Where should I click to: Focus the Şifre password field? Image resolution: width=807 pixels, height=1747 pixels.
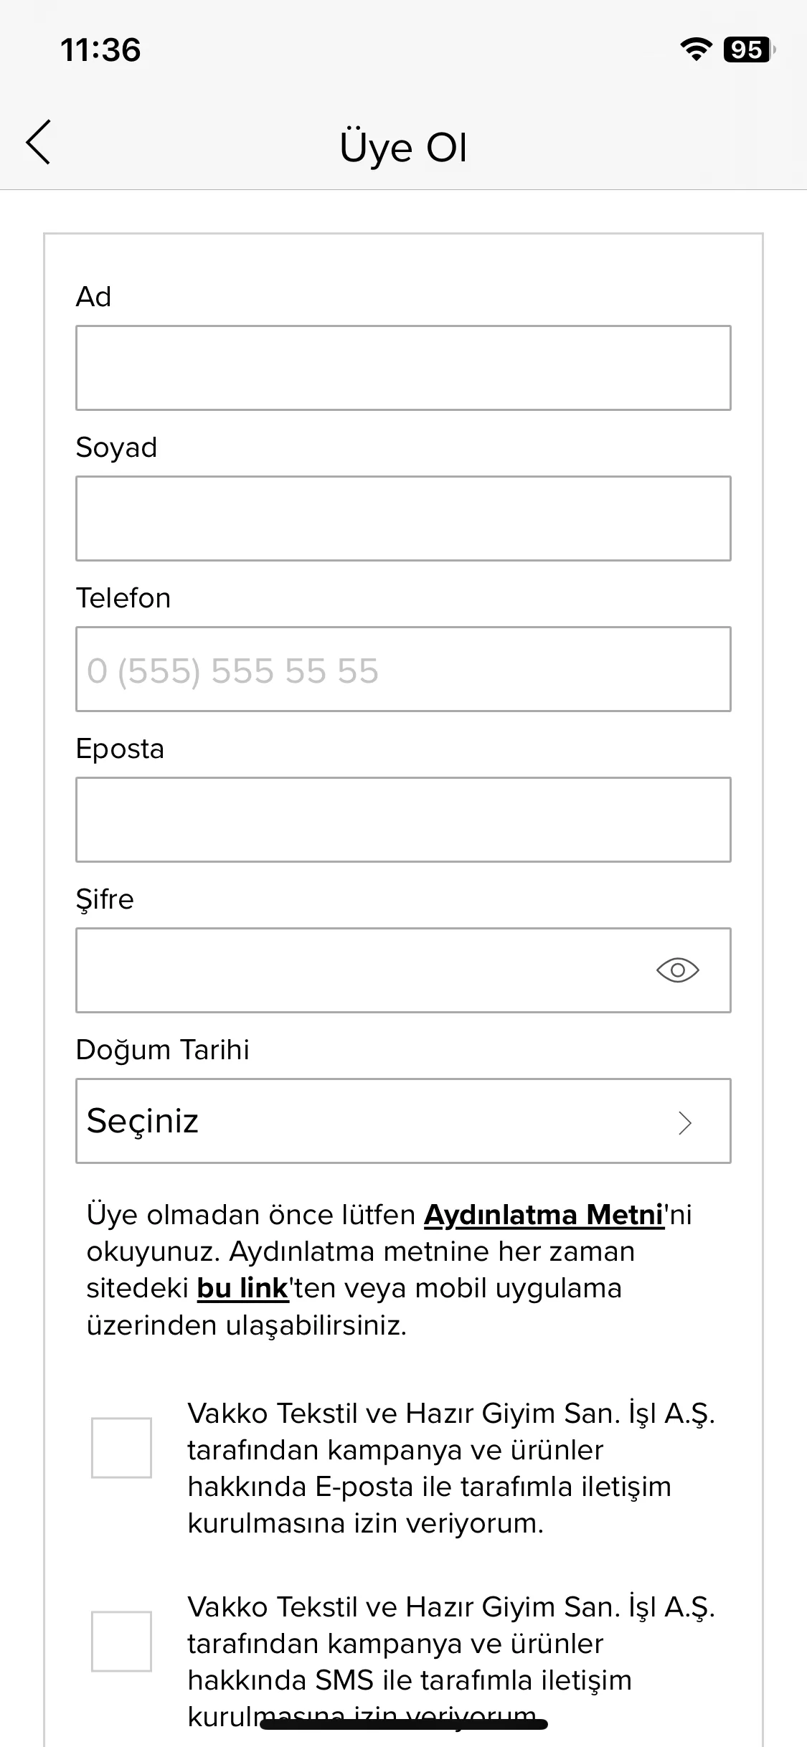pyautogui.click(x=403, y=970)
